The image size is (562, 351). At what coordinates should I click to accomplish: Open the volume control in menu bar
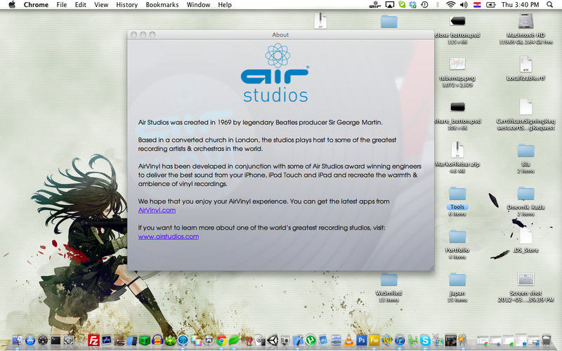(x=464, y=5)
